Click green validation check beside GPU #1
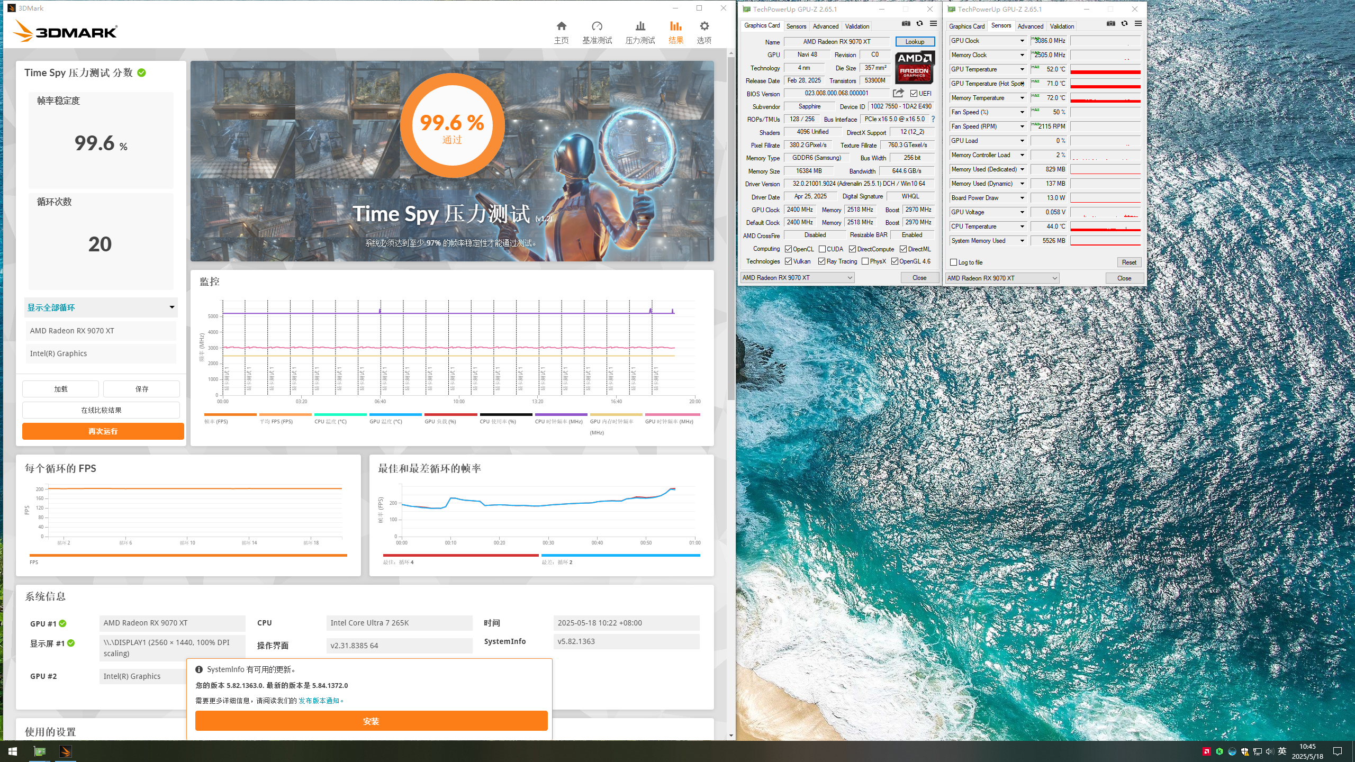Image resolution: width=1355 pixels, height=762 pixels. tap(62, 623)
